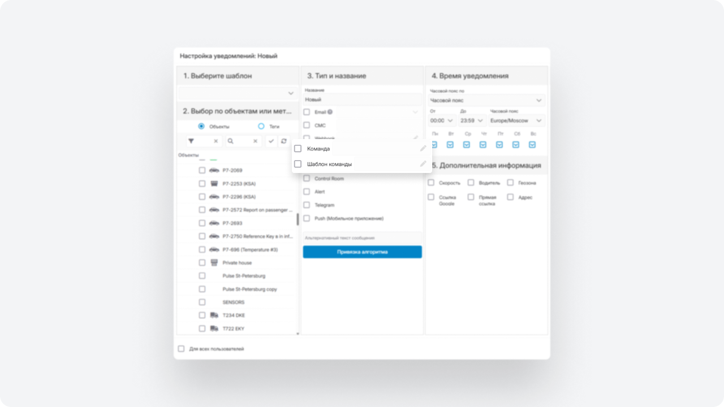Screen dimensions: 724x407
Task: Open the template dropdown under Выберите шаблон
Action: [x=238, y=93]
